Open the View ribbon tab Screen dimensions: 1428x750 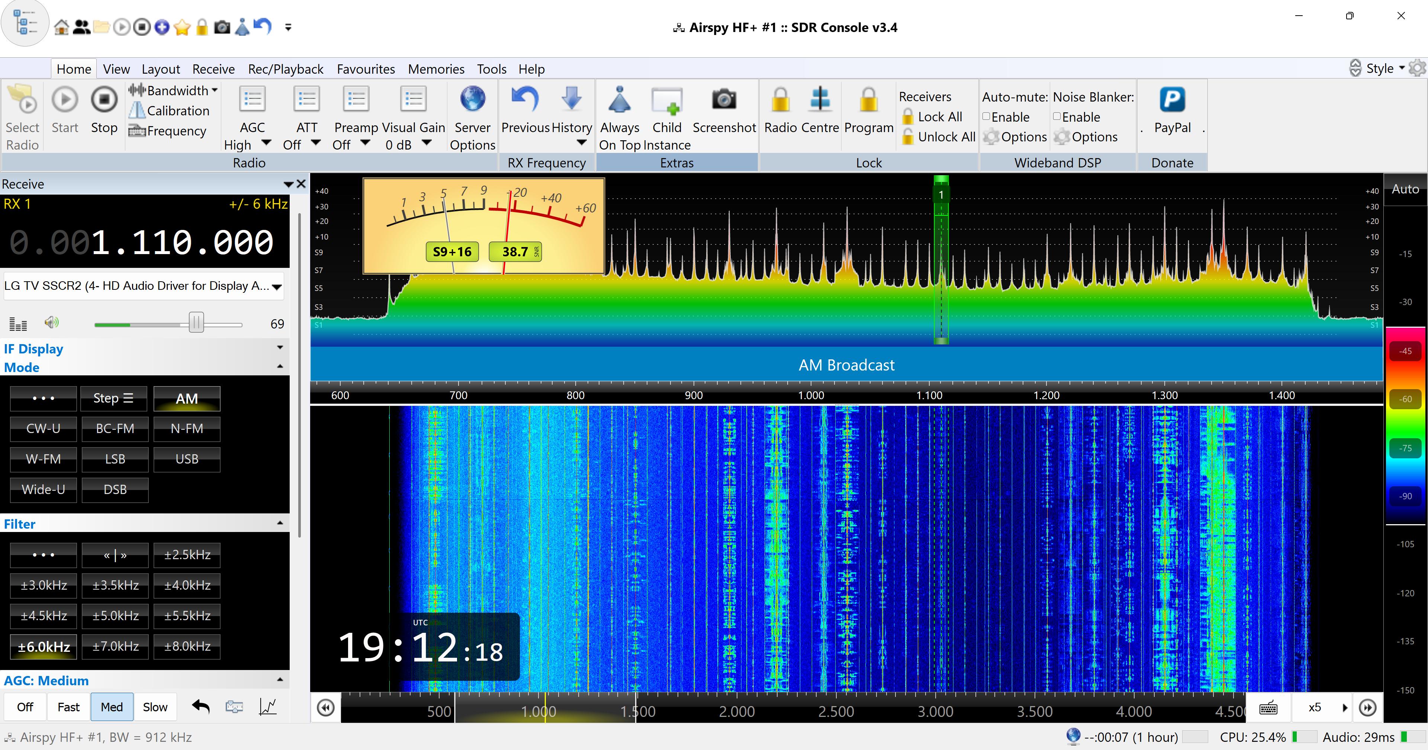116,69
